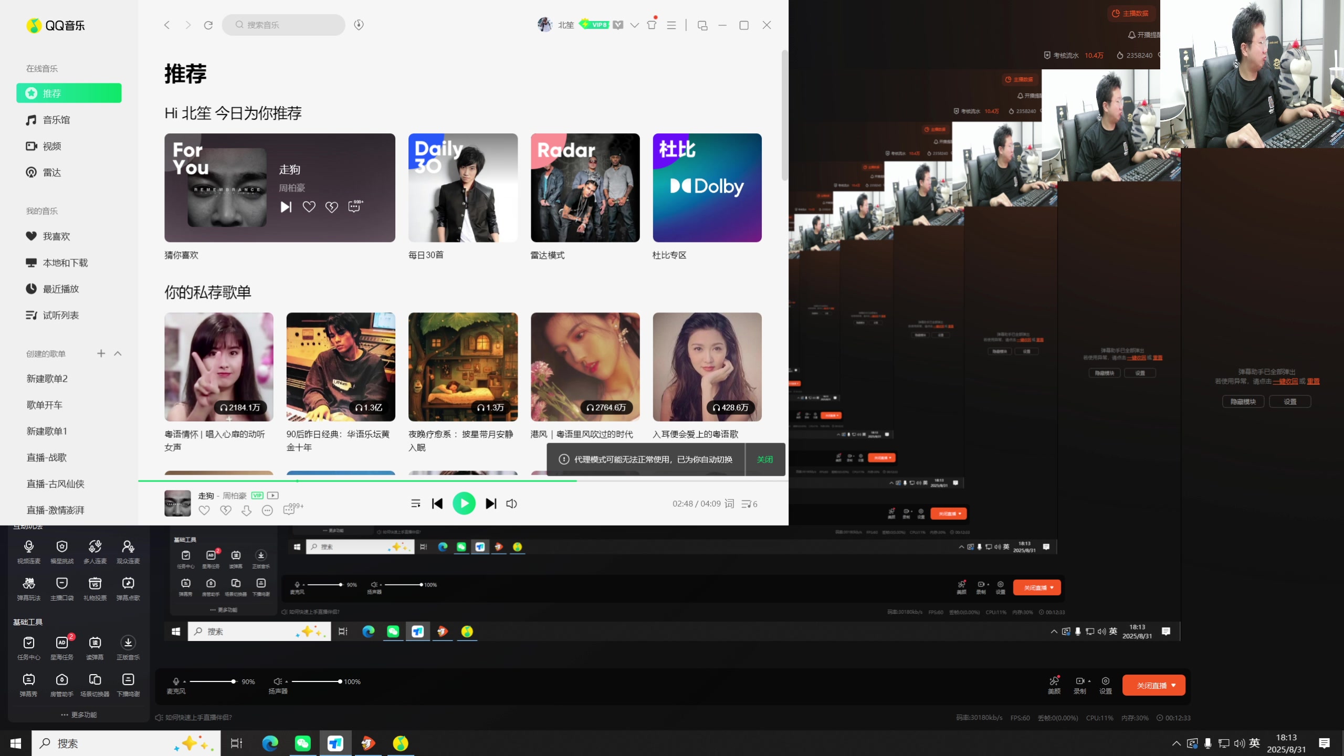The width and height of the screenshot is (1344, 756).
Task: Mute QQ Music with the speaker icon
Action: click(x=511, y=503)
